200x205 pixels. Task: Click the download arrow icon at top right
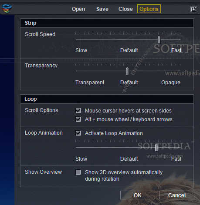[193, 9]
